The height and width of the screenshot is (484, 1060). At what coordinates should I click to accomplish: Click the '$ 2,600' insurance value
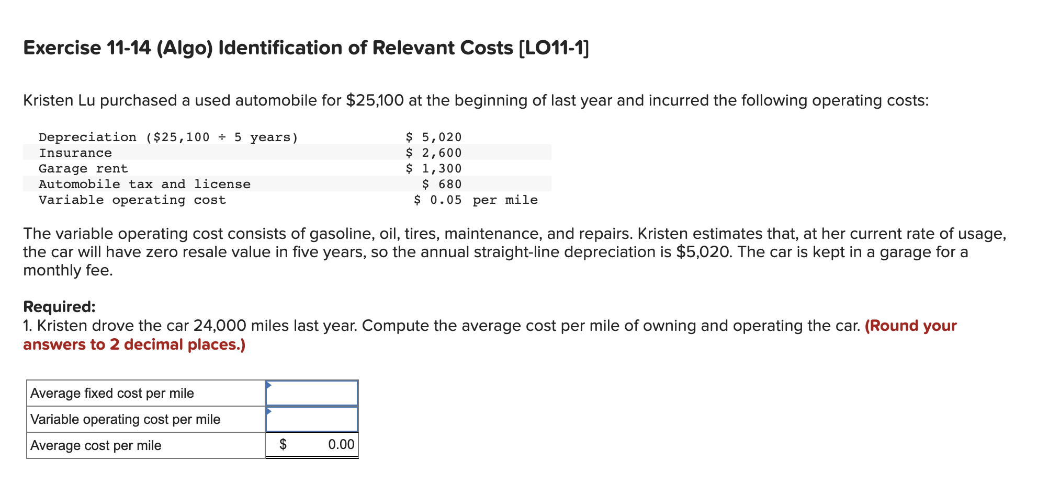click(x=434, y=153)
